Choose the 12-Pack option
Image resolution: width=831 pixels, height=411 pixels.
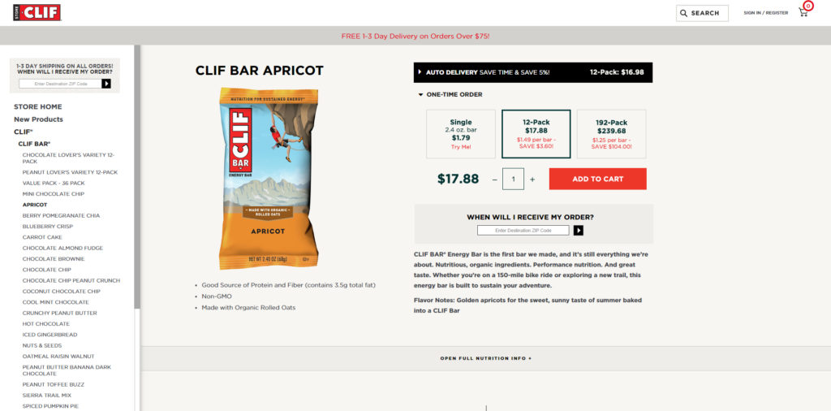click(536, 134)
